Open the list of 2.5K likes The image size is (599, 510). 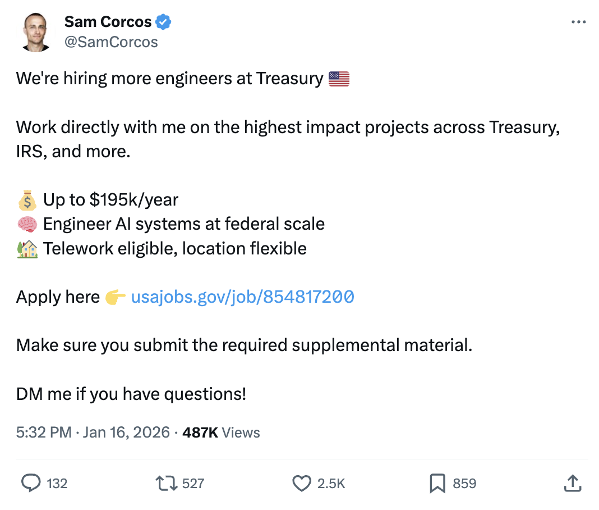tap(332, 483)
